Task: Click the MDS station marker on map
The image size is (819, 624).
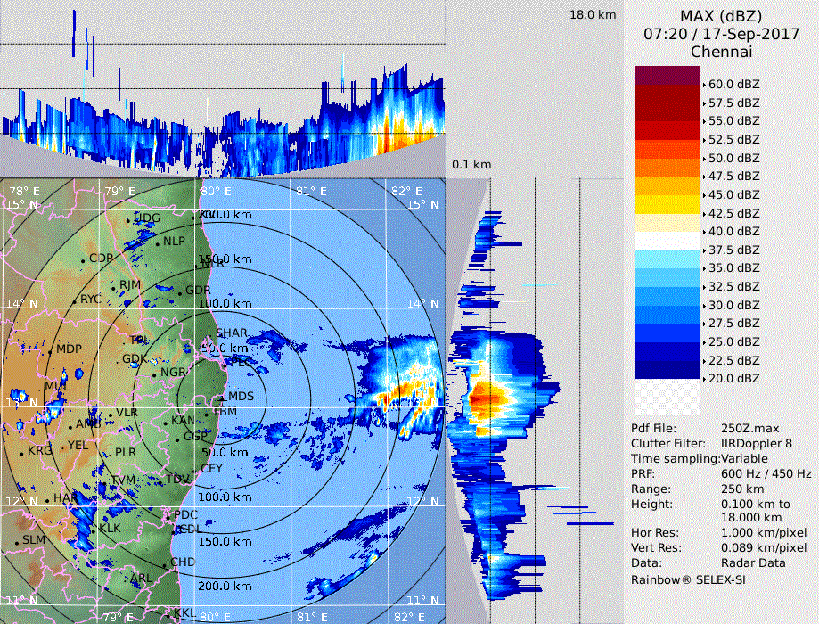Action: click(224, 397)
